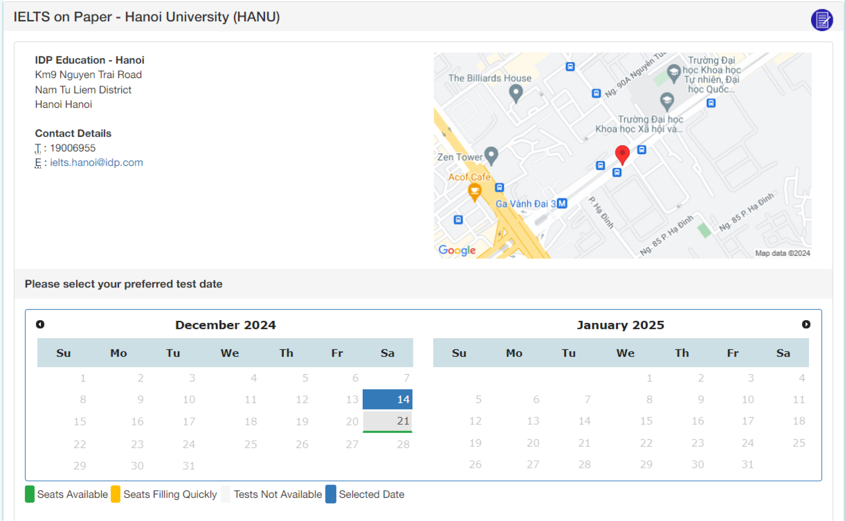Click January 18 in calendar
The width and height of the screenshot is (845, 521).
pos(799,421)
